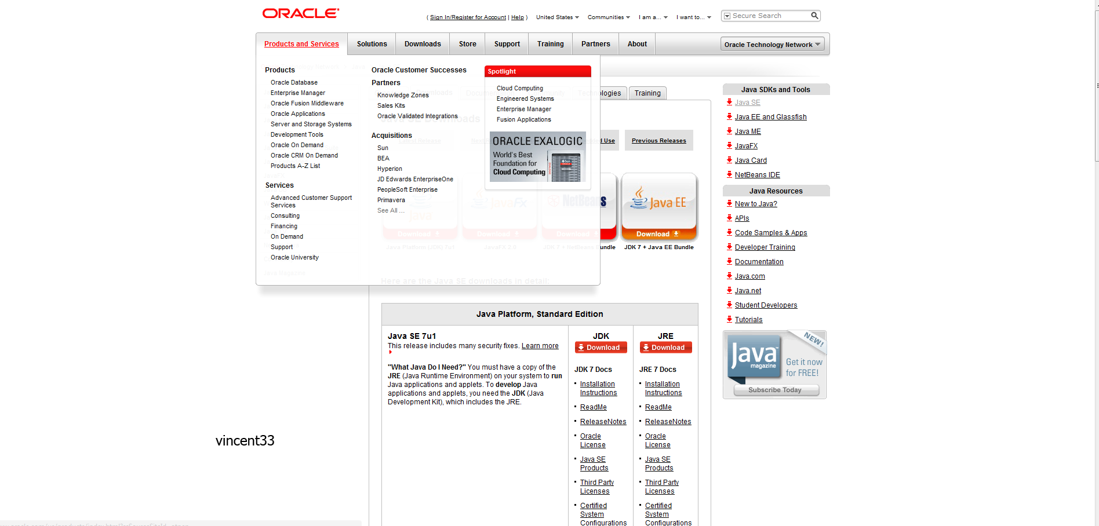Expand the United States country dropdown
Screen dimensions: 1099x526
pos(557,17)
